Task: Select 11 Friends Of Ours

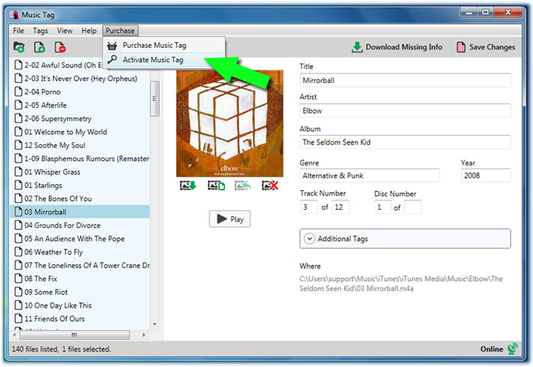Action: point(80,319)
